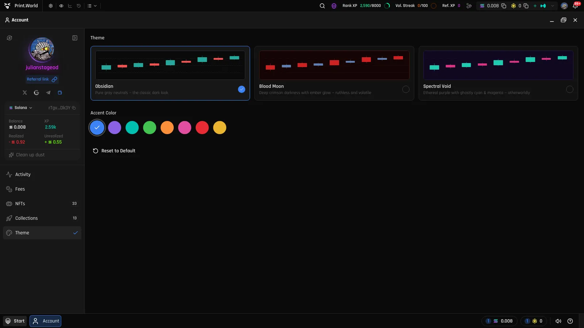Screen dimensions: 584x328
Task: Click the BNB 0 wallet pill in taskbar
Action: coord(534,321)
